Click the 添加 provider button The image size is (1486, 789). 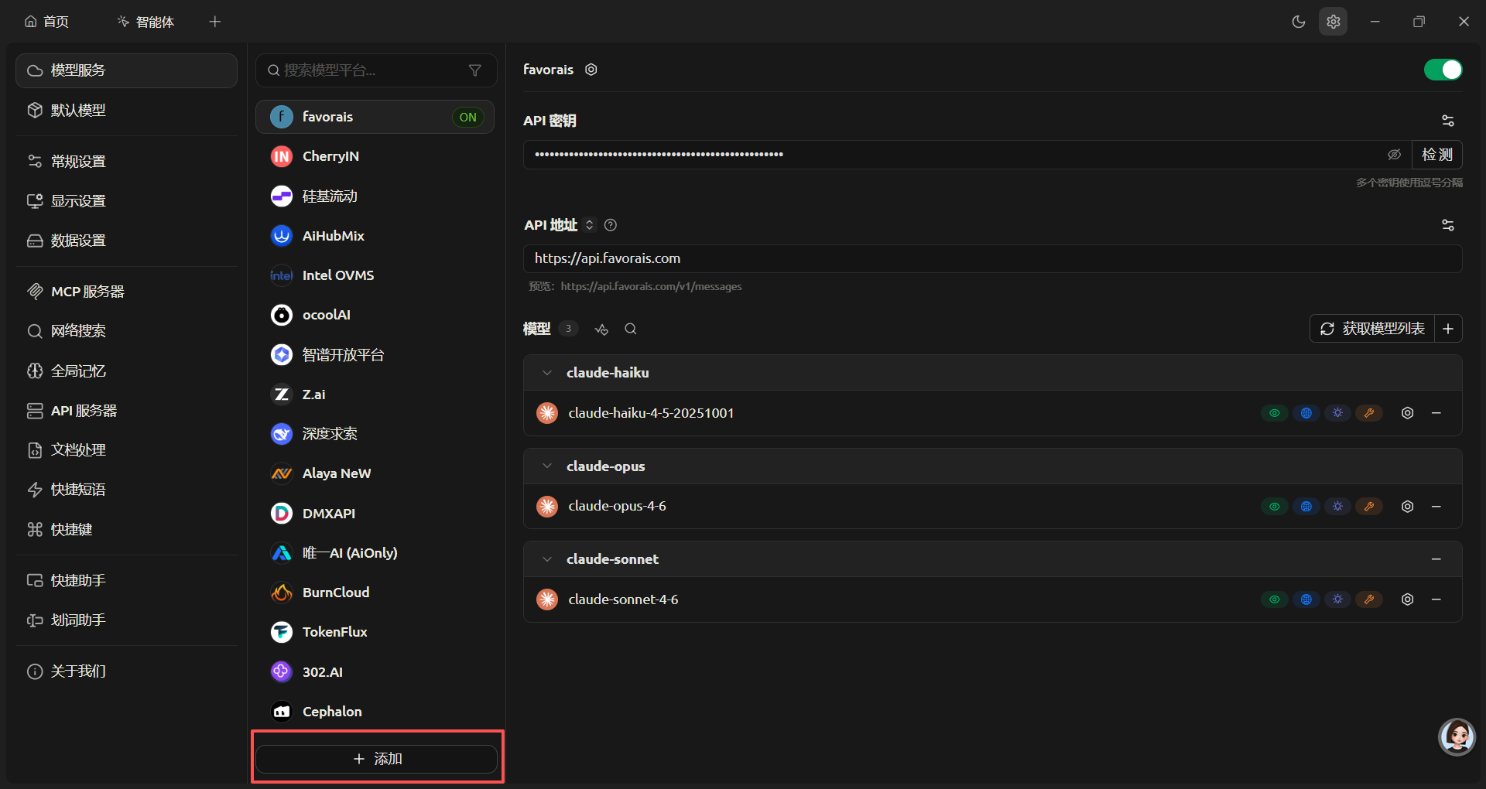pos(376,759)
